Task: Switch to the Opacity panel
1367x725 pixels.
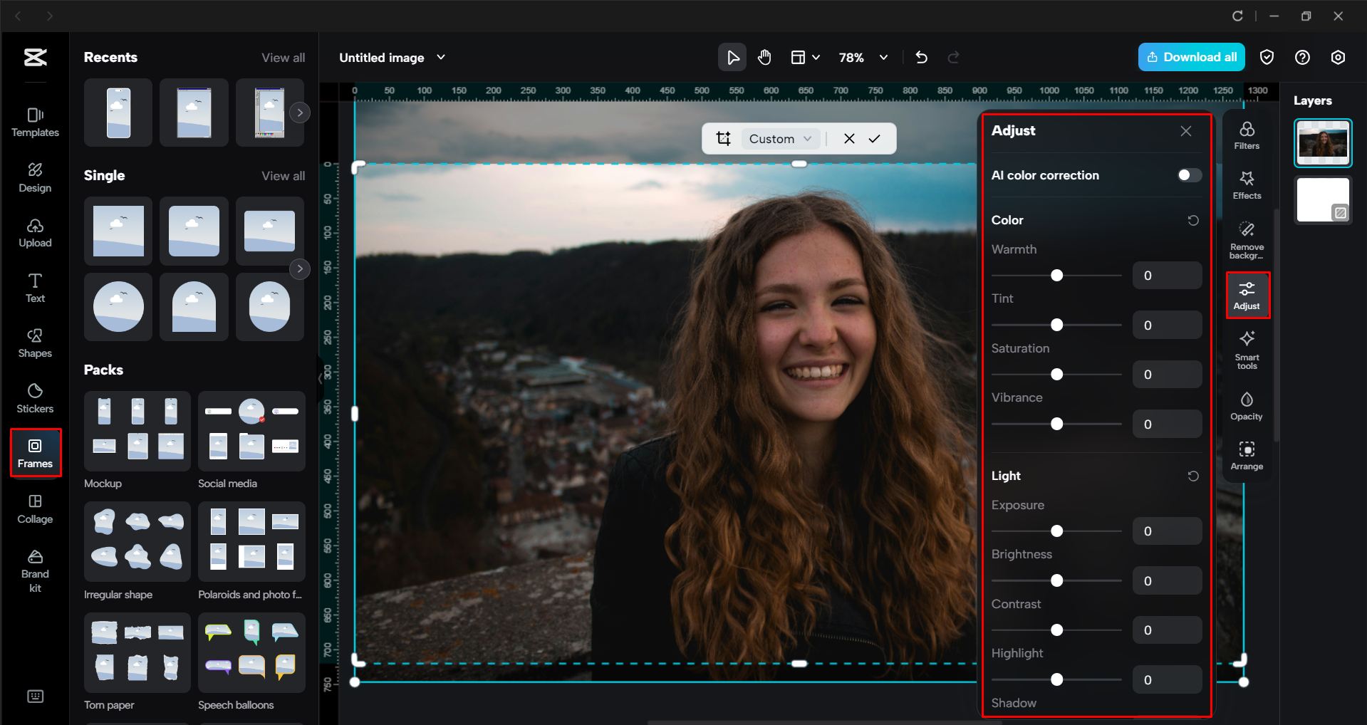Action: 1247,405
